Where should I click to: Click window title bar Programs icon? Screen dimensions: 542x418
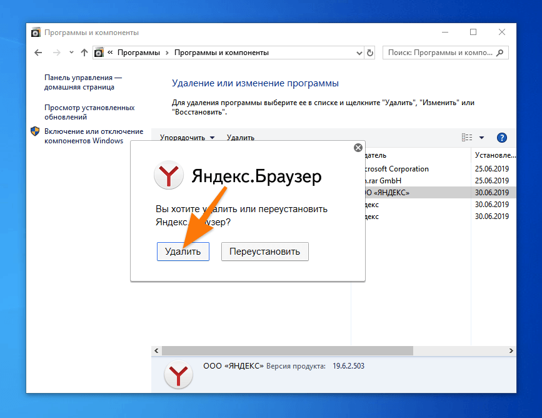(x=36, y=32)
